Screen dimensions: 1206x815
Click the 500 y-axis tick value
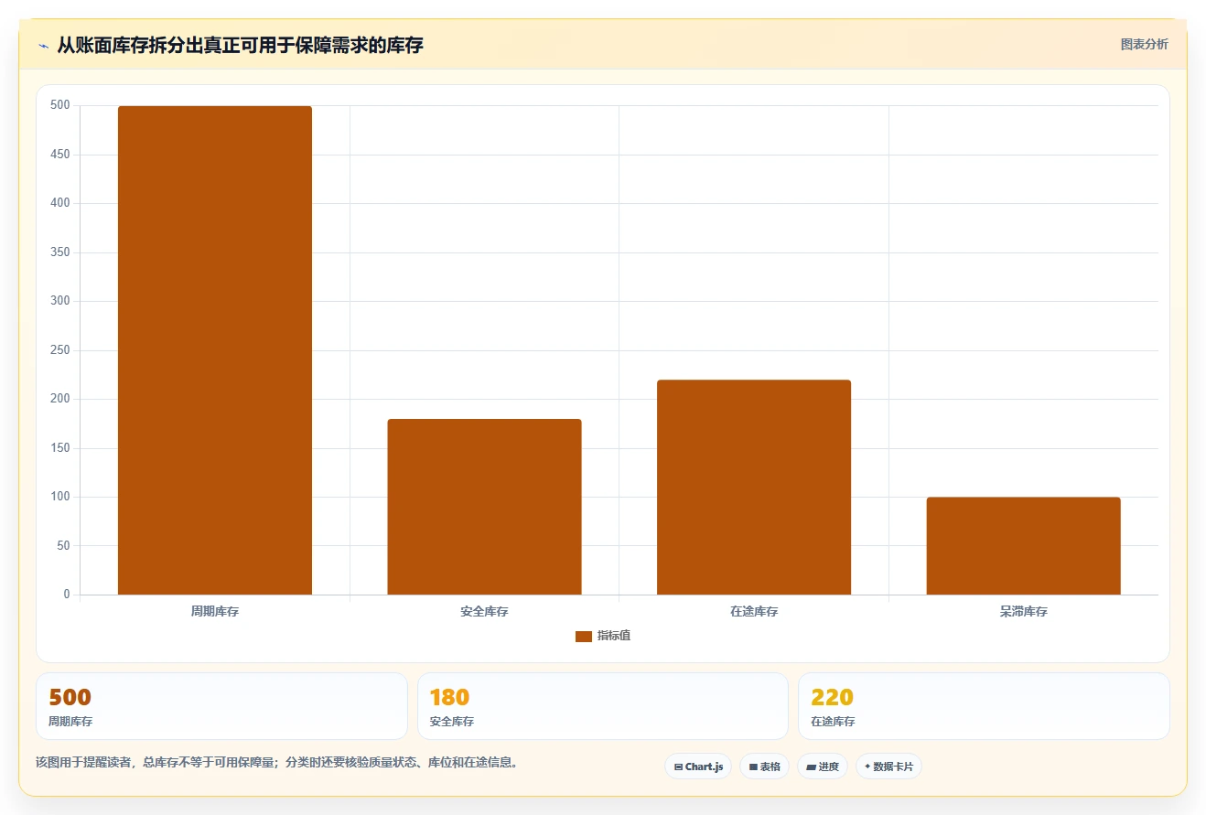(60, 105)
